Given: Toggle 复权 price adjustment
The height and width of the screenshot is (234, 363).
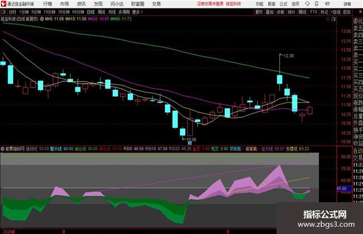Looking at the screenshot, I should [259, 12].
